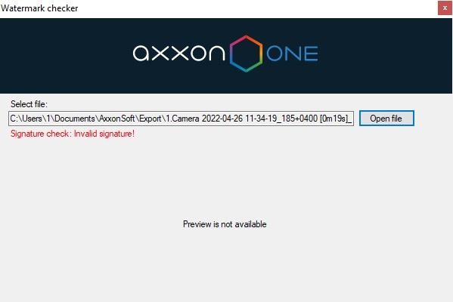Viewport: 453px width, 302px height.
Task: Click the red "Invalid signature!" message
Action: point(104,134)
